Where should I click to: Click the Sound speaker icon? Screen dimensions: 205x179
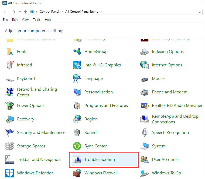pos(77,132)
